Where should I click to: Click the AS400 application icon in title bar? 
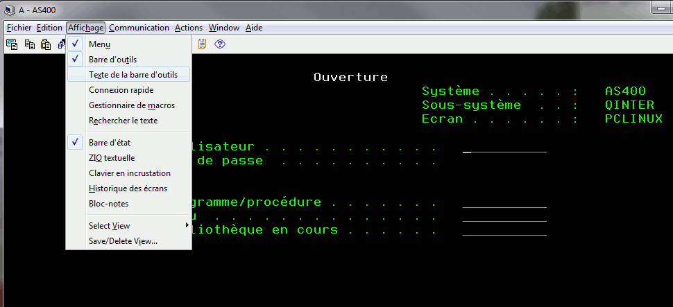[8, 10]
